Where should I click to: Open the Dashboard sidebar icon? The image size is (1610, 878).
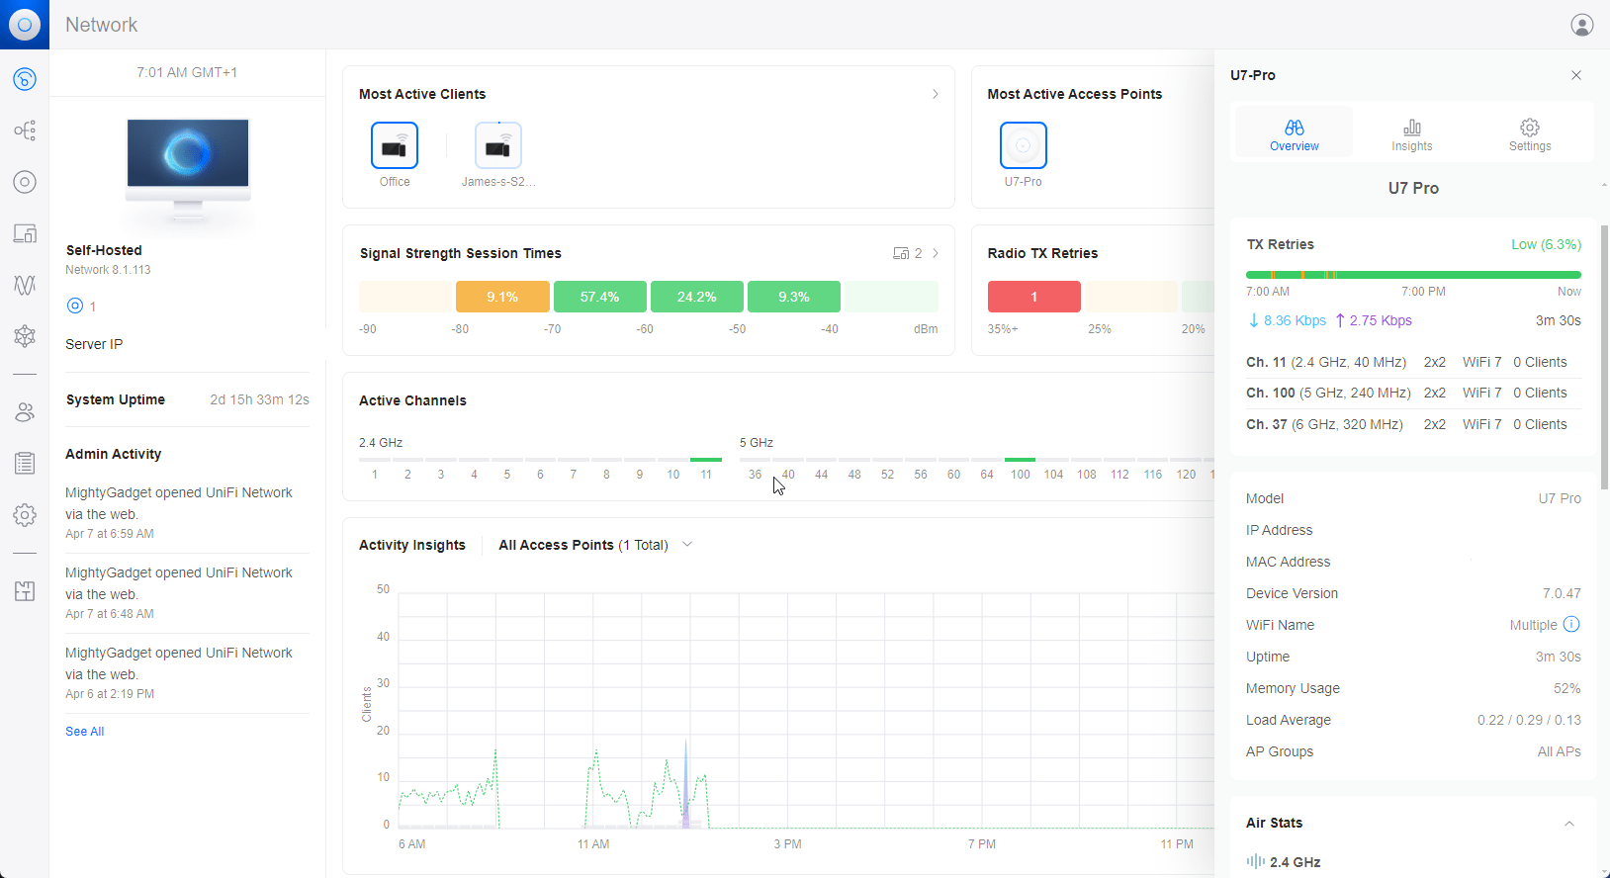(25, 79)
